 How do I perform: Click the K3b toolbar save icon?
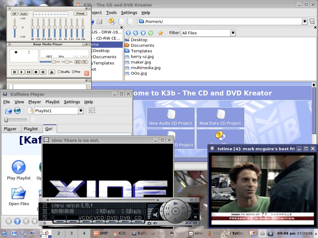tap(99, 21)
